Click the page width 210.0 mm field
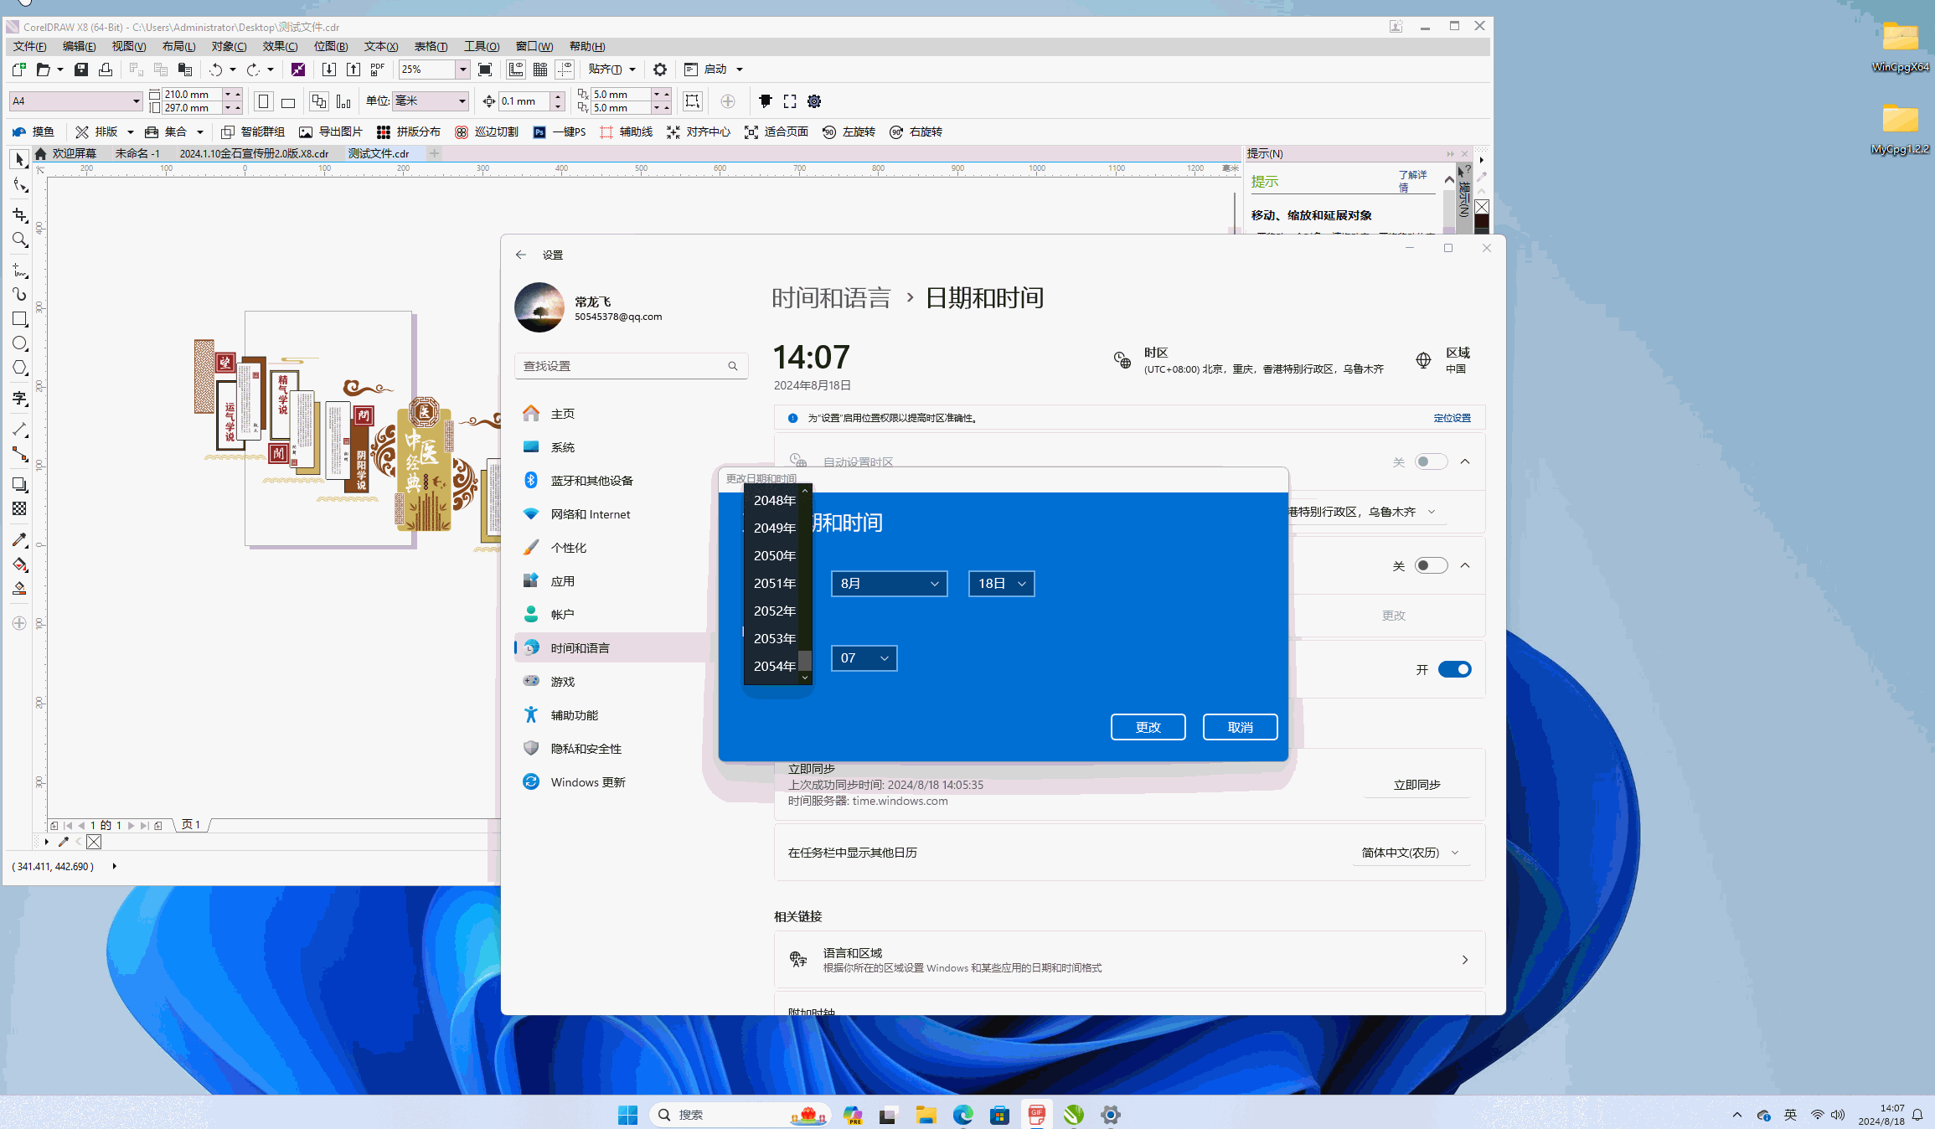The image size is (1935, 1129). (192, 95)
